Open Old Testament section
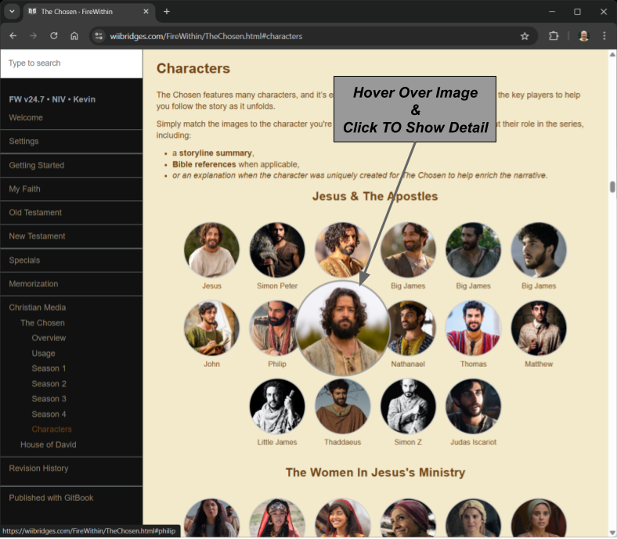The image size is (617, 539). pos(35,213)
